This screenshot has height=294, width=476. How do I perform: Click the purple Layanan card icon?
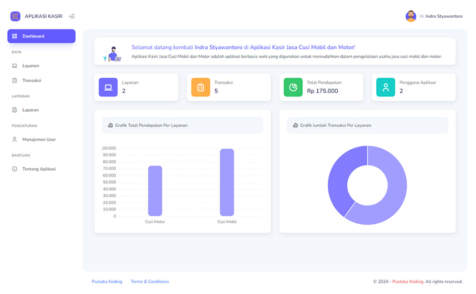click(108, 87)
